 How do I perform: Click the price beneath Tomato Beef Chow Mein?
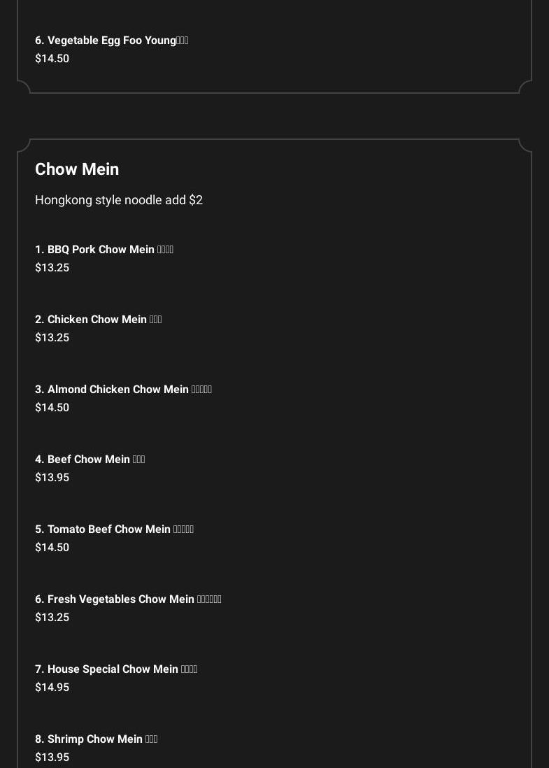pos(52,548)
